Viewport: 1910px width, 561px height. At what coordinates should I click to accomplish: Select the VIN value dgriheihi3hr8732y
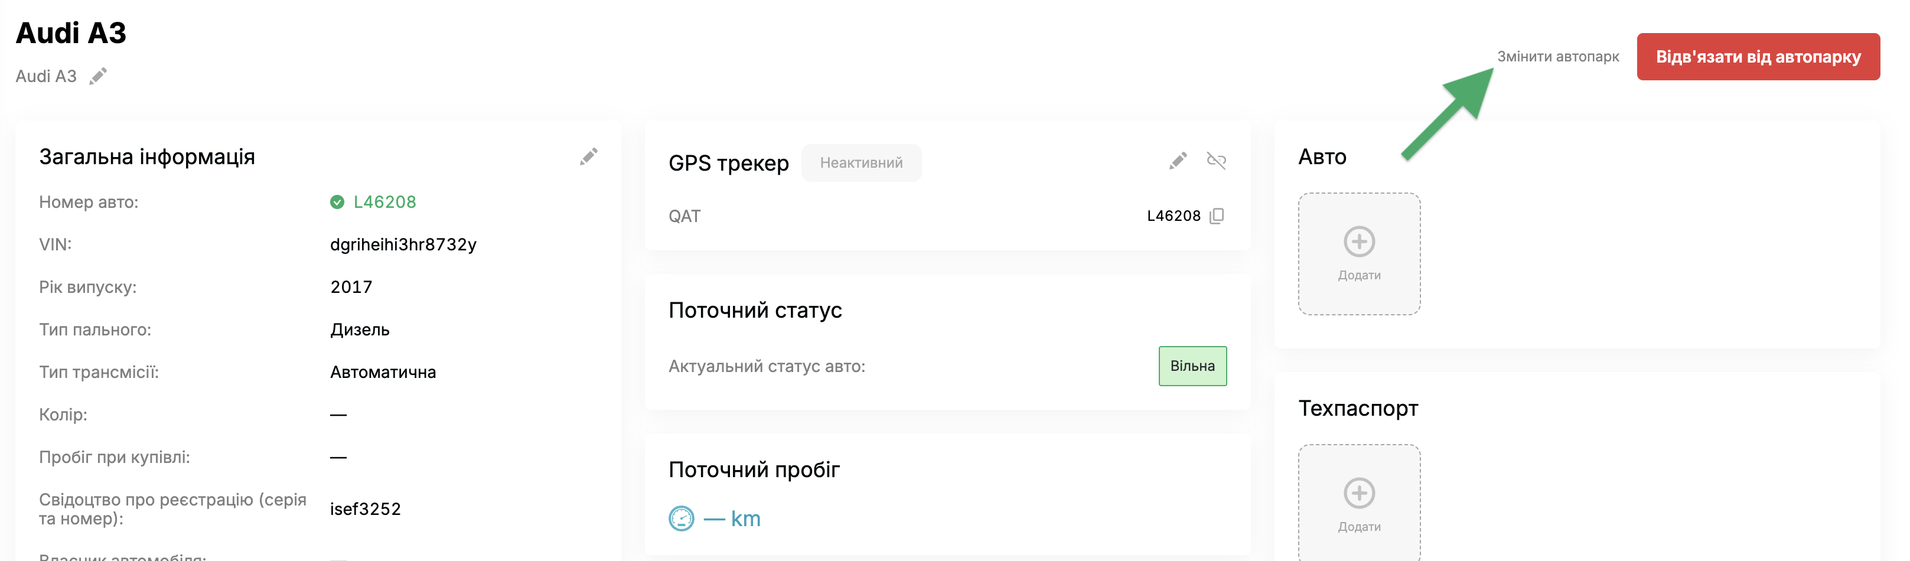(x=403, y=244)
